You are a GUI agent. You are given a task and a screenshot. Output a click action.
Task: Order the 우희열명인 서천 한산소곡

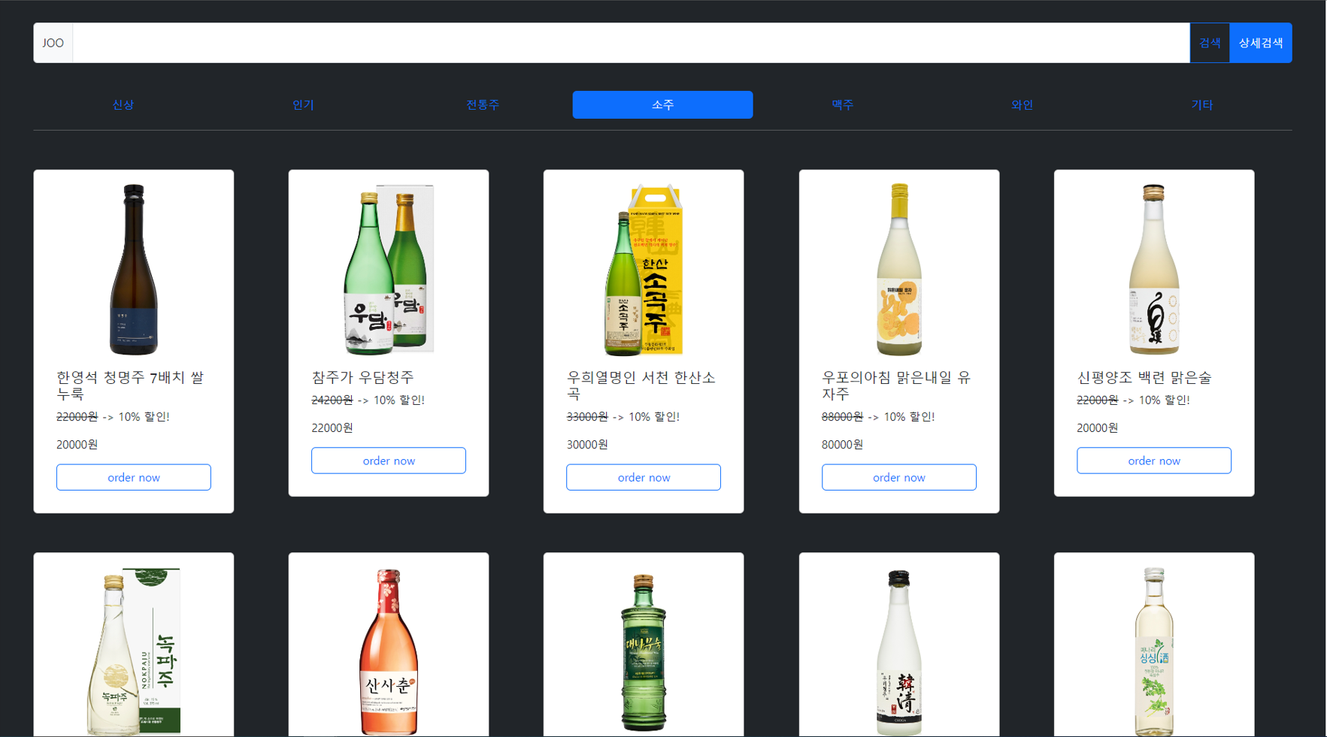643,477
